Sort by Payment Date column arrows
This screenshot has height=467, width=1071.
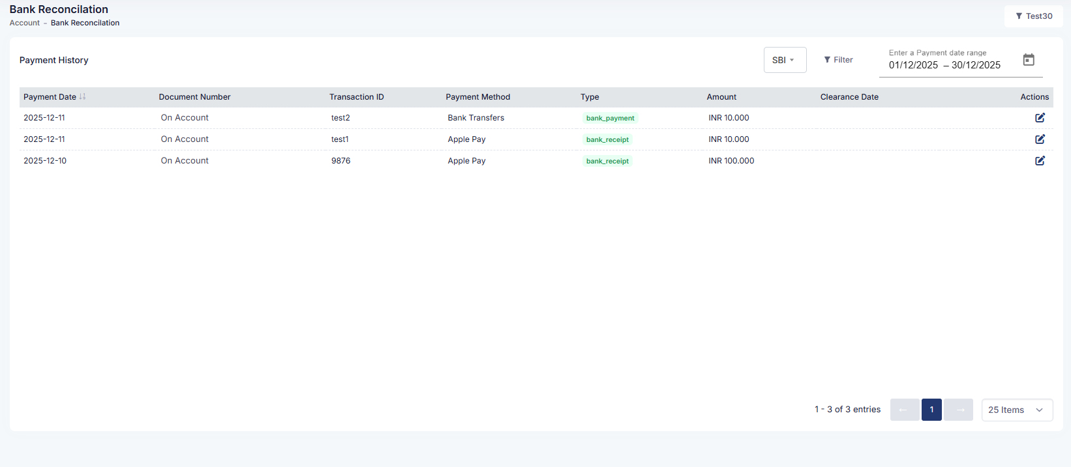pos(83,97)
